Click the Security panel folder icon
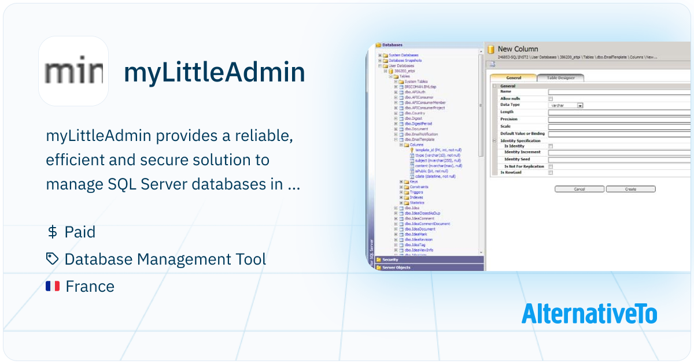 [379, 260]
